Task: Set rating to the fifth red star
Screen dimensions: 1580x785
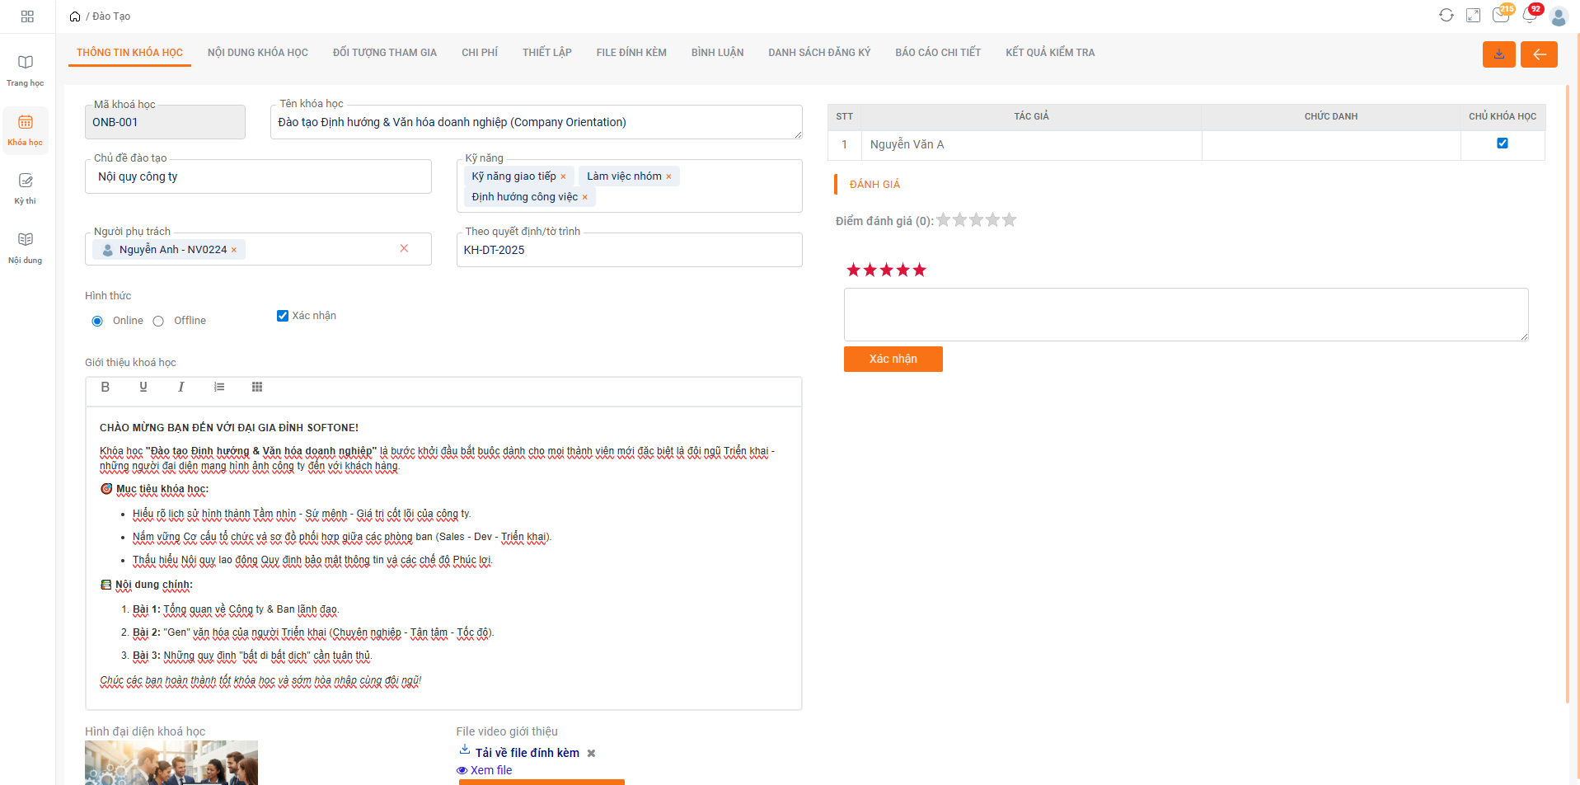Action: 920,270
